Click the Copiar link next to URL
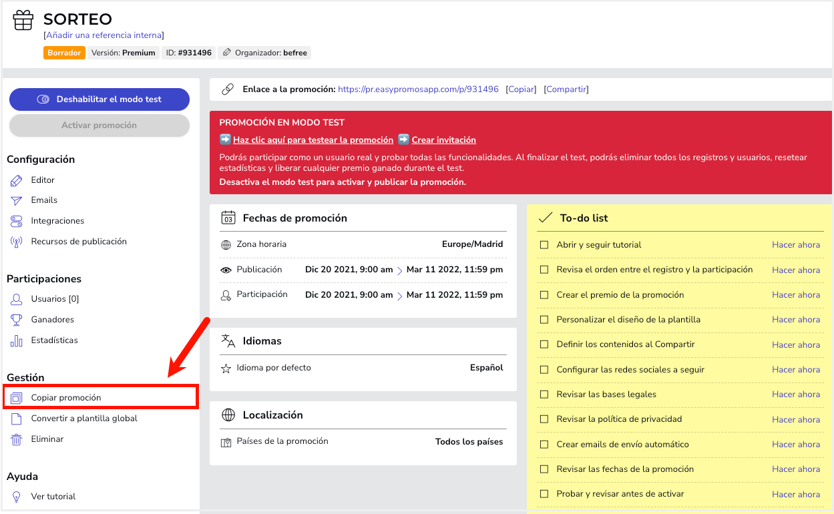Screen dimensions: 834x514 pos(521,89)
